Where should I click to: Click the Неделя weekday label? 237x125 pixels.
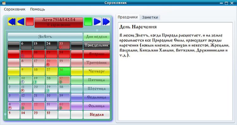pyautogui.click(x=97, y=115)
